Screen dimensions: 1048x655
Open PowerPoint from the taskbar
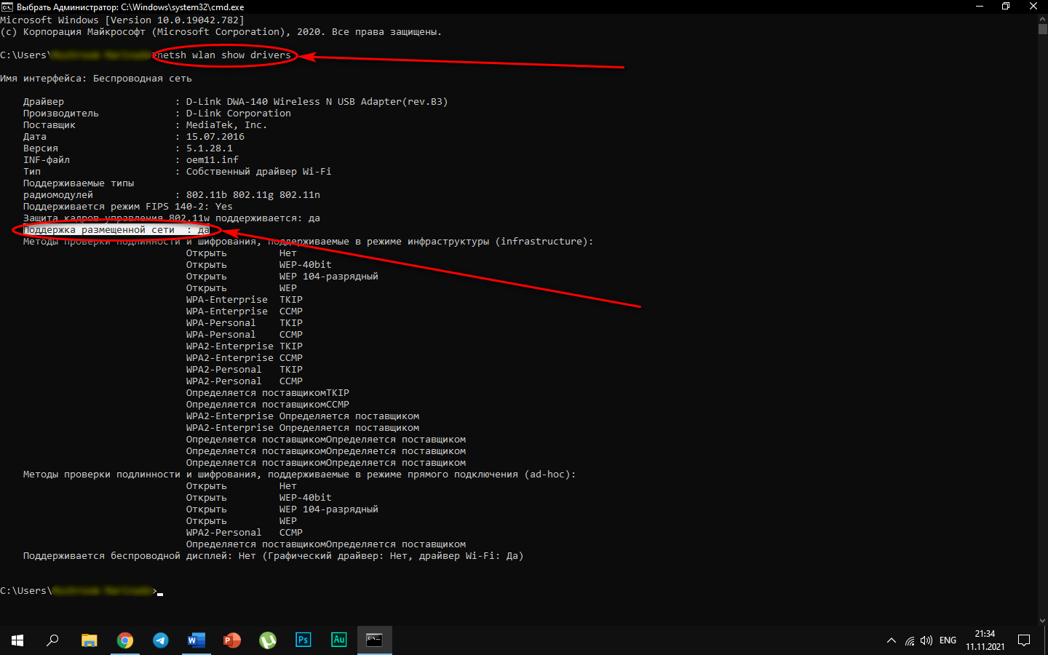click(232, 640)
